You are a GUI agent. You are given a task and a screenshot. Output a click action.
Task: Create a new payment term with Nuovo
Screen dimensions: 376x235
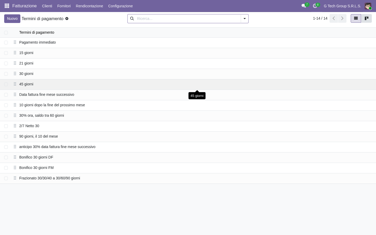coord(12,19)
